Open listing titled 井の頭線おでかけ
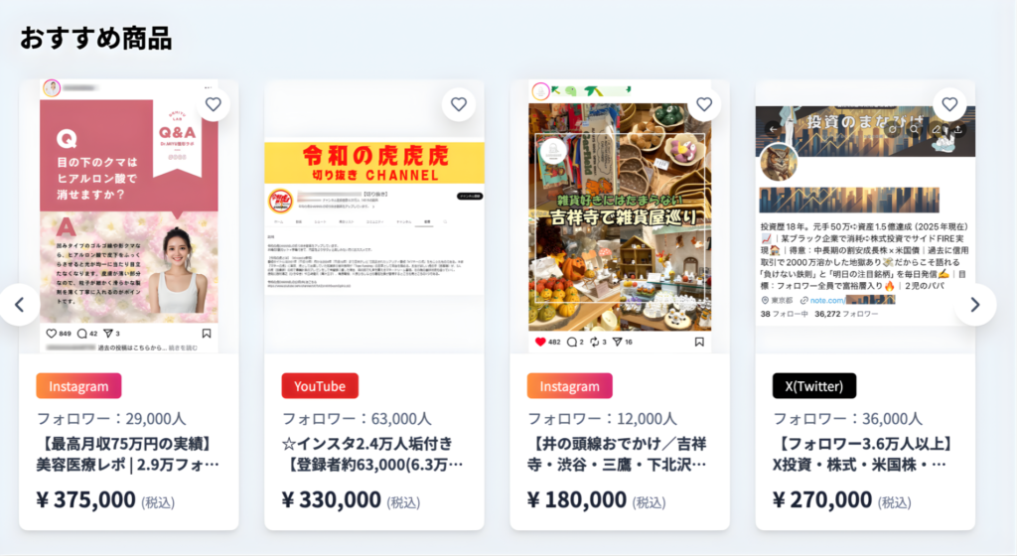Image resolution: width=1017 pixels, height=556 pixels. (617, 454)
